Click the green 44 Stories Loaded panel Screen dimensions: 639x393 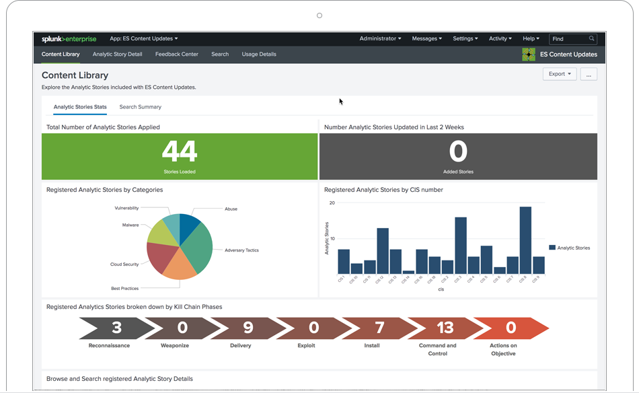(x=180, y=157)
